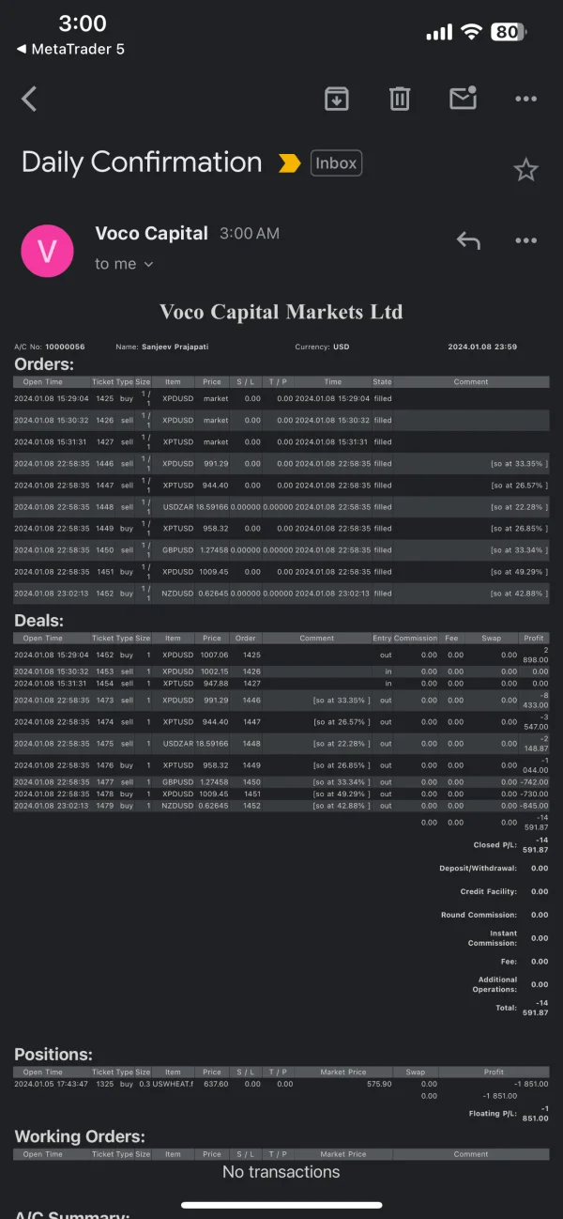Open the sender's message options menu
563x1219 pixels.
click(525, 241)
